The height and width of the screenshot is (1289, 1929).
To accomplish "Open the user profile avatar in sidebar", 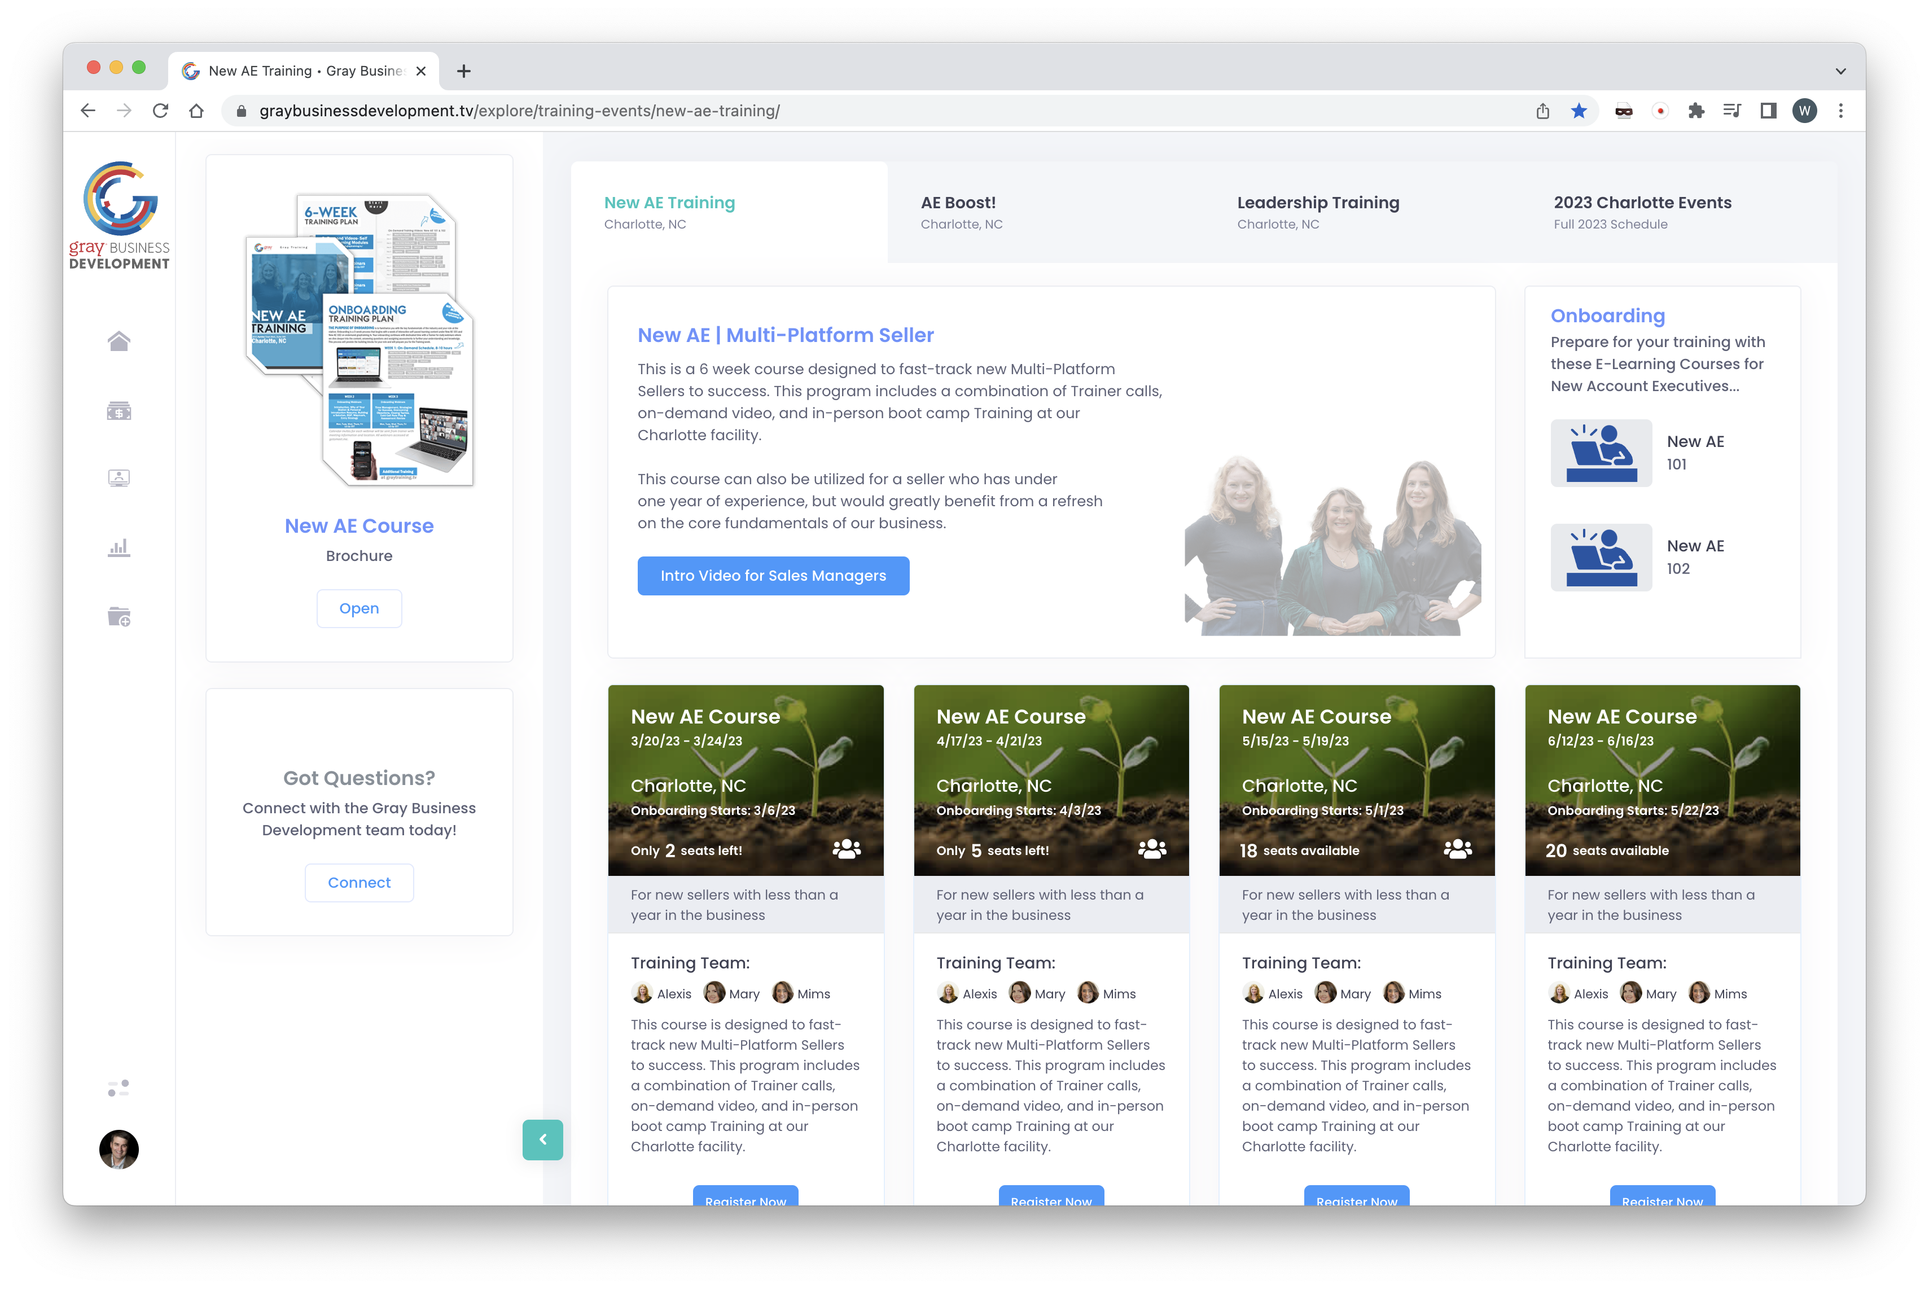I will coord(119,1149).
